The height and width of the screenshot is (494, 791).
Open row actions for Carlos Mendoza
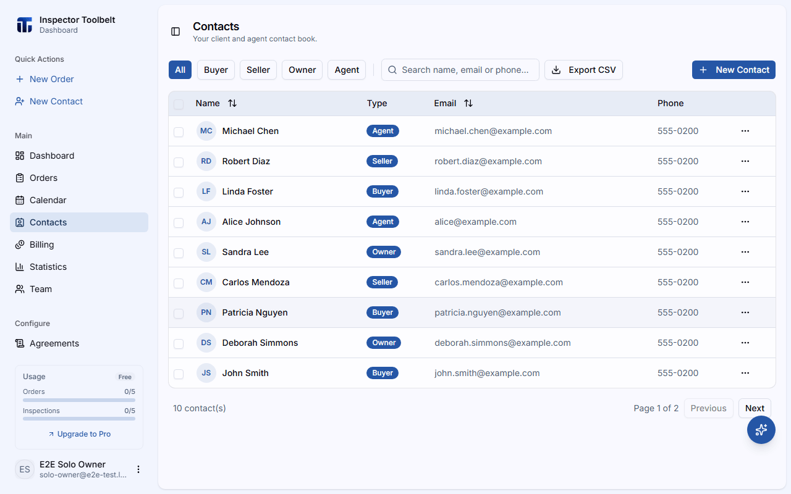point(745,282)
